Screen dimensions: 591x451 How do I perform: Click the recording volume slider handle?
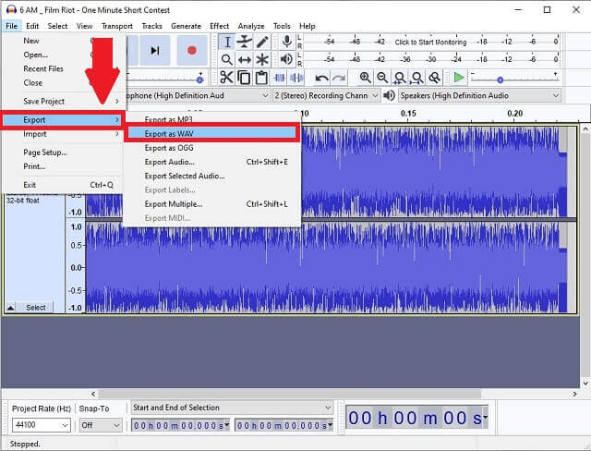tap(199, 79)
